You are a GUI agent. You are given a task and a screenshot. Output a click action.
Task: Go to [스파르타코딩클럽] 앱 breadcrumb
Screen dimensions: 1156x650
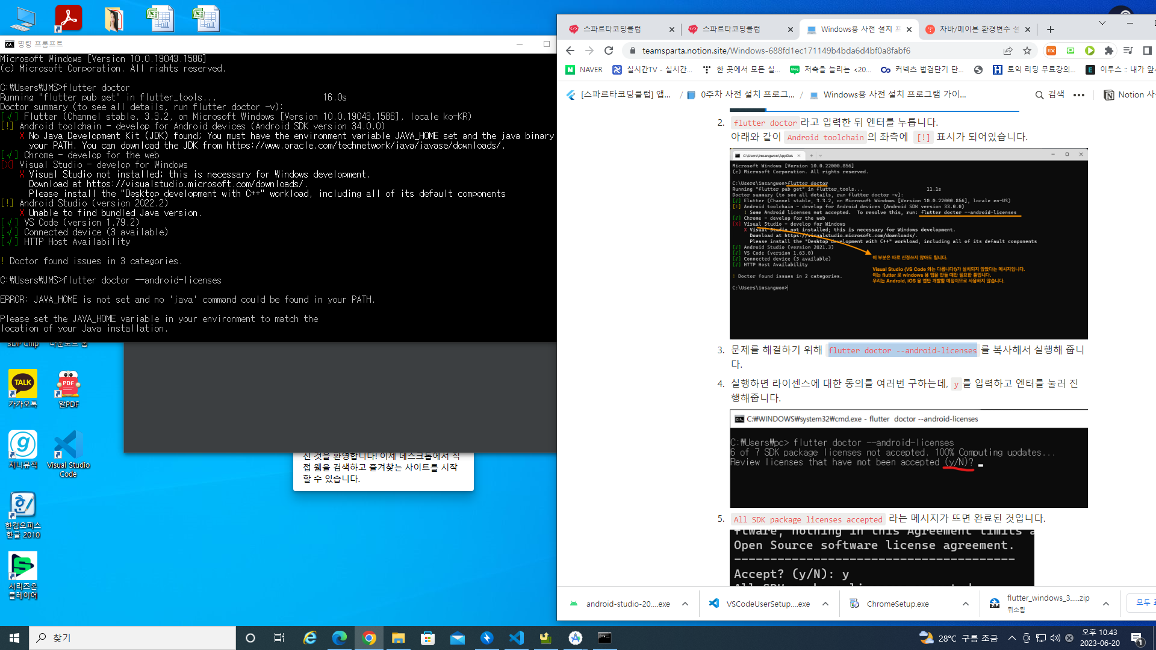click(619, 94)
